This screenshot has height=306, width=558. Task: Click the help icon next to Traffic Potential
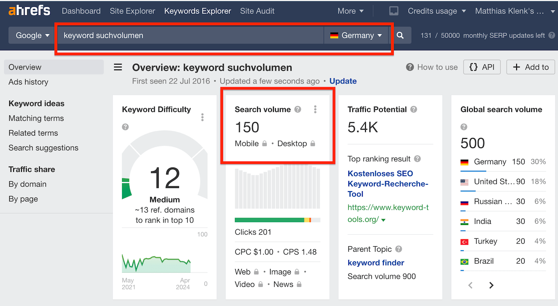[414, 109]
